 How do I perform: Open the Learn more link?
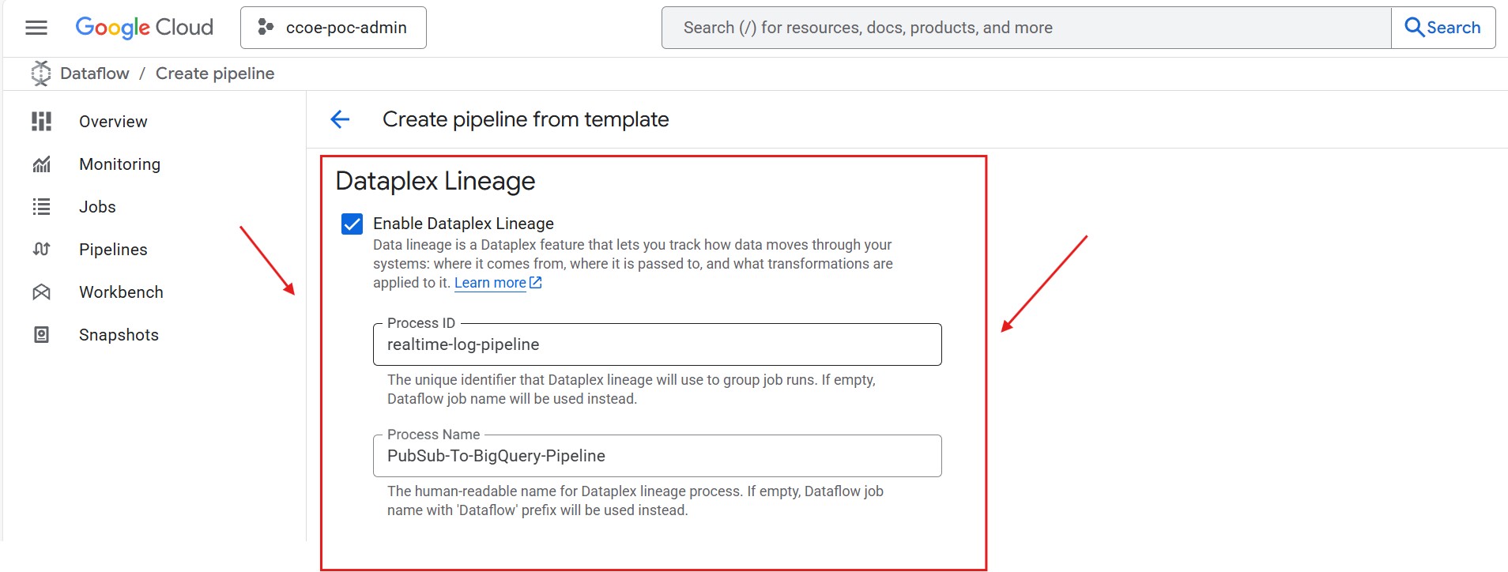490,283
